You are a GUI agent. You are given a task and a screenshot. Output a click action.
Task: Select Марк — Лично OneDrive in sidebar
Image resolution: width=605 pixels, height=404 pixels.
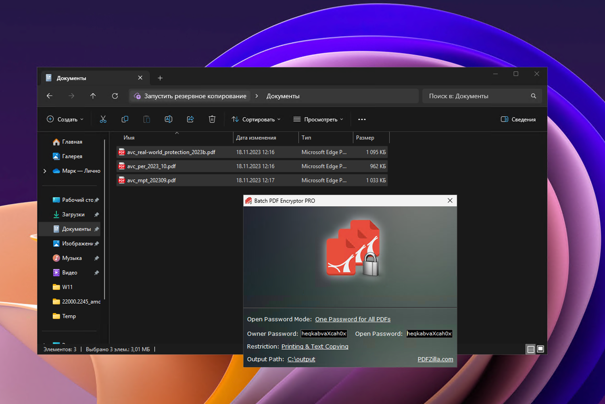77,171
